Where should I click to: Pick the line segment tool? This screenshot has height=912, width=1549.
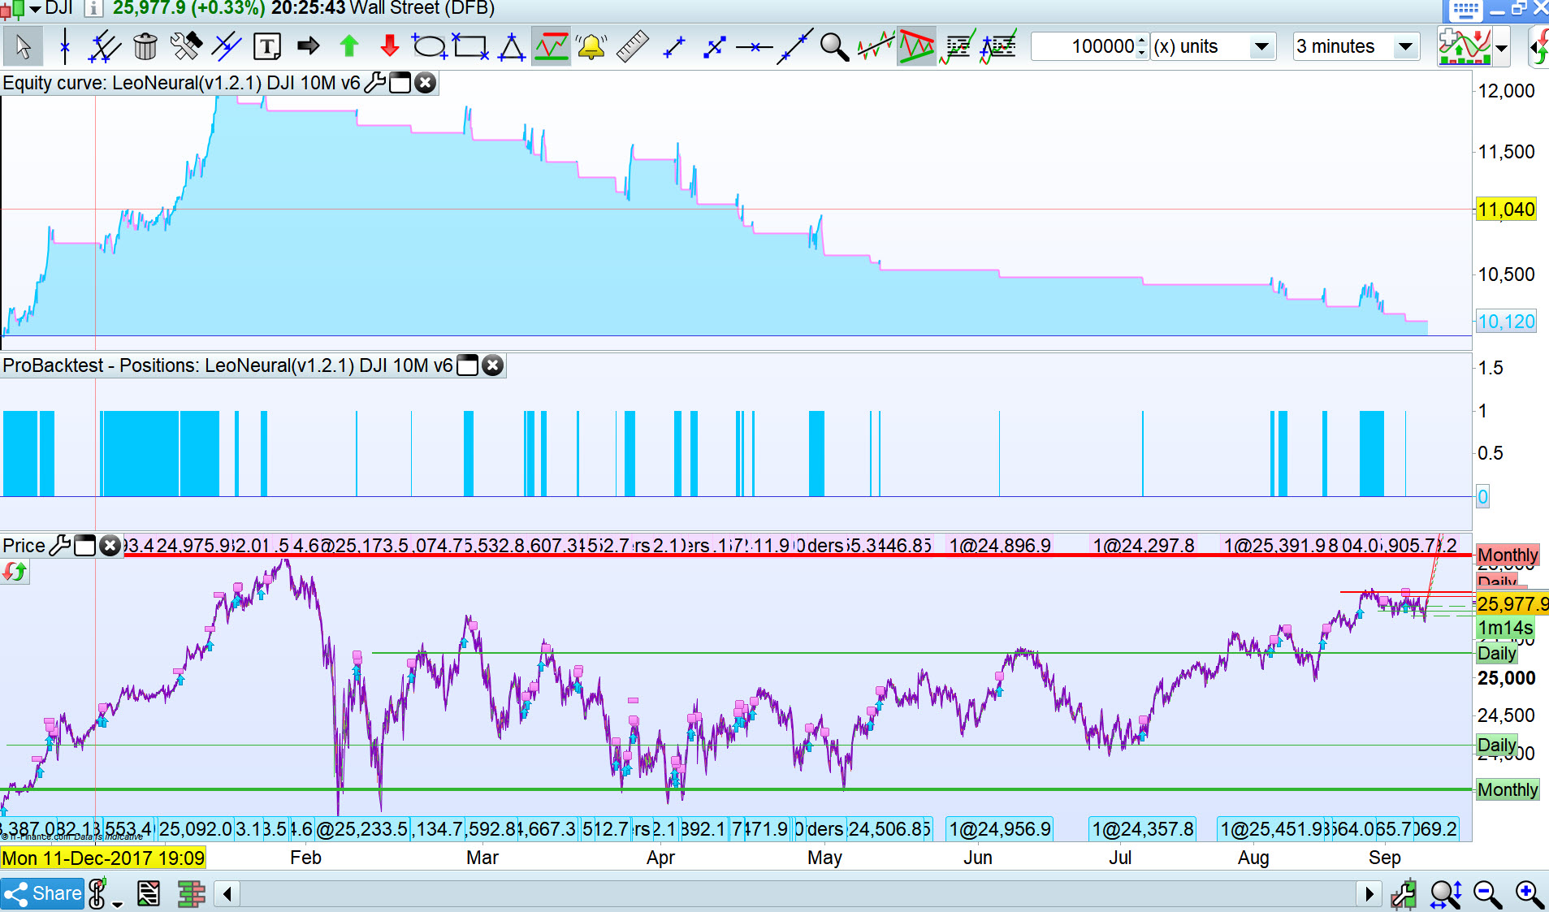tap(674, 46)
